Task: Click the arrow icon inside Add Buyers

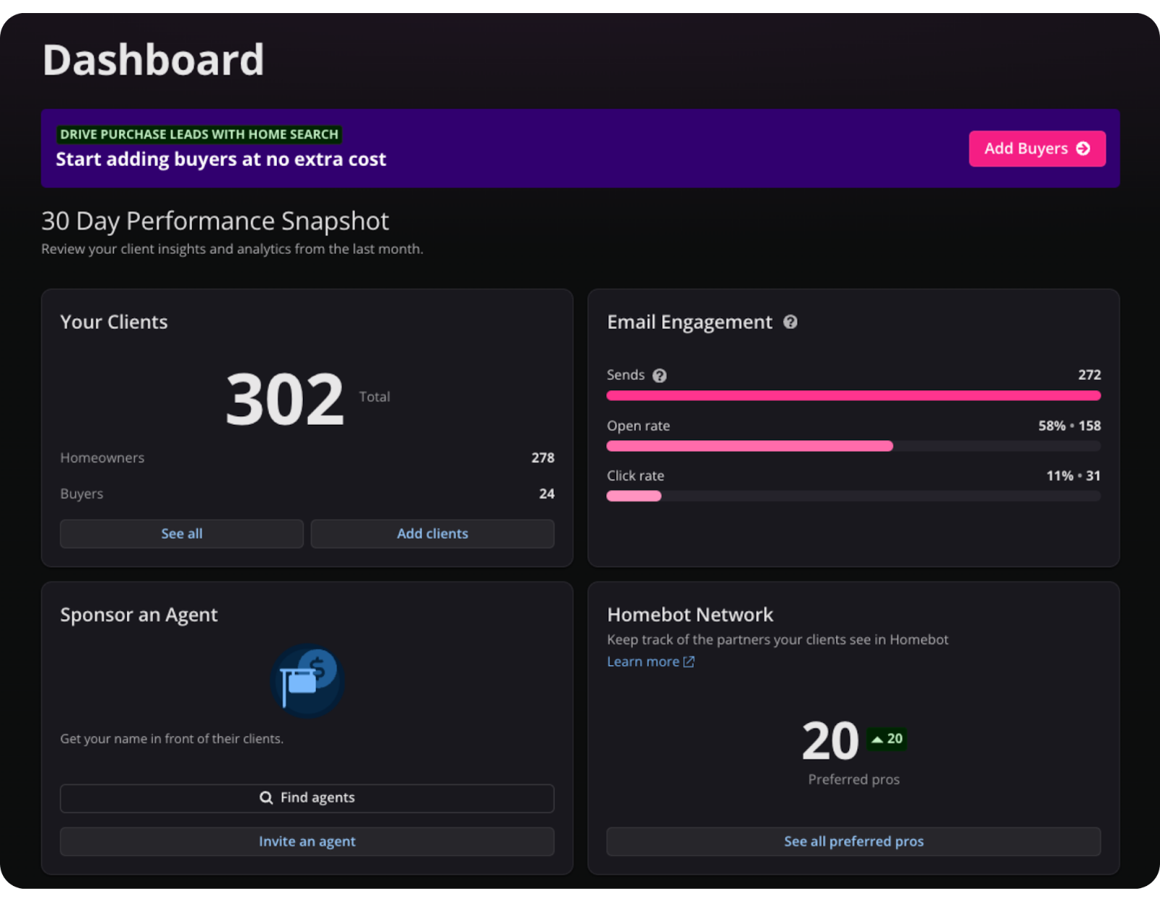Action: (x=1083, y=148)
